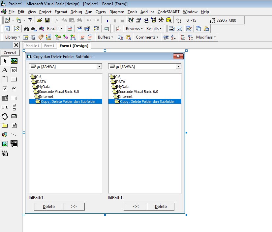Select the FileListBox control tool
Viewport: 272px width, 232px height.
pyautogui.click(x=14, y=125)
